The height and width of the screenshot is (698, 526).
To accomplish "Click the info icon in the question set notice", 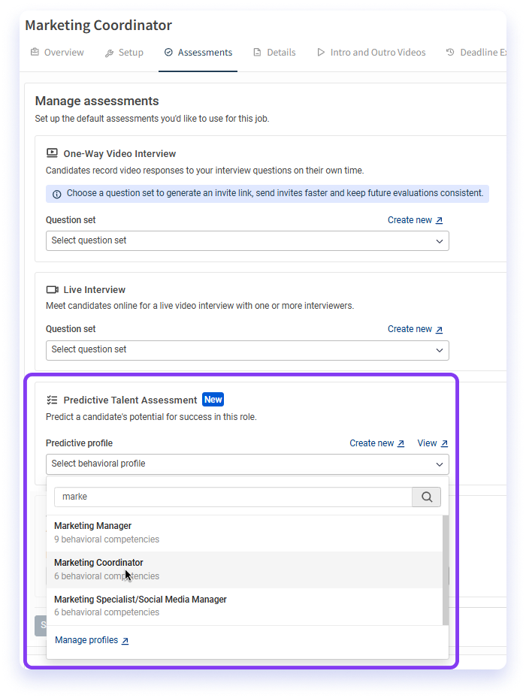I will pyautogui.click(x=57, y=194).
